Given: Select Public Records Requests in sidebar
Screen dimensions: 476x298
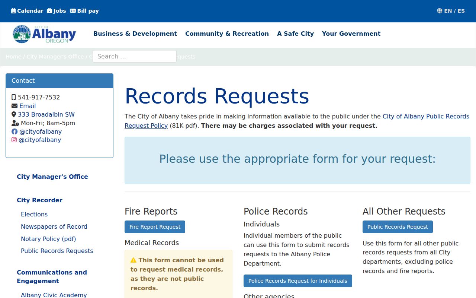Looking at the screenshot, I should [x=57, y=251].
